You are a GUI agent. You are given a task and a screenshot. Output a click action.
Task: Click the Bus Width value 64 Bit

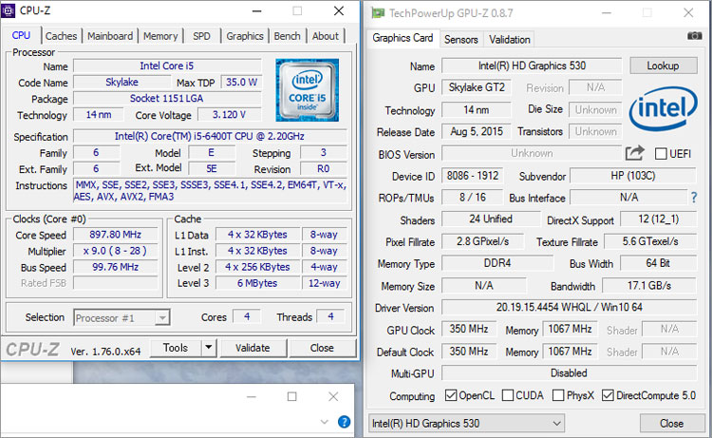[659, 263]
